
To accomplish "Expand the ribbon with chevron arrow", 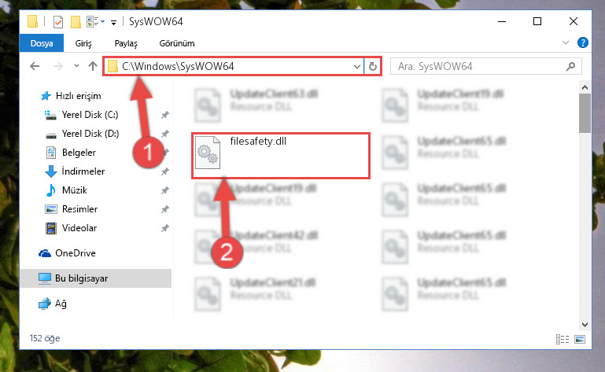I will 565,42.
